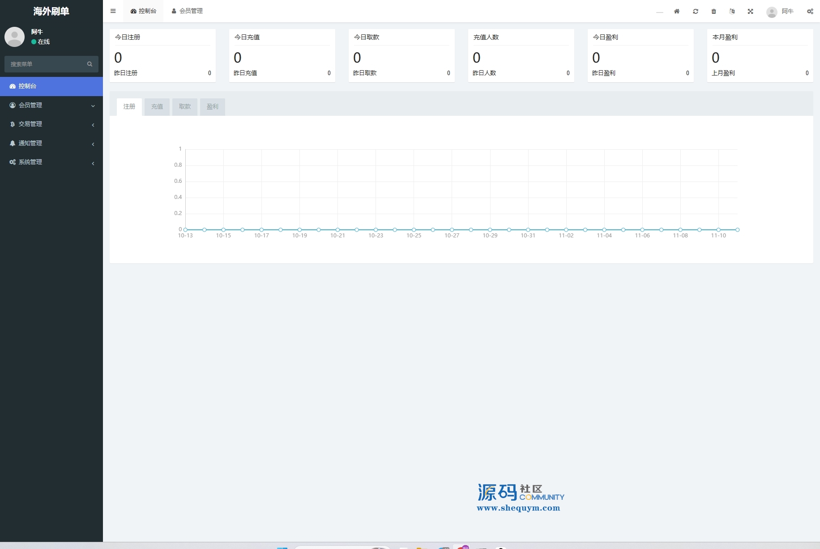The height and width of the screenshot is (549, 820).
Task: Open the 会员管理 top navigation tab
Action: coord(188,11)
